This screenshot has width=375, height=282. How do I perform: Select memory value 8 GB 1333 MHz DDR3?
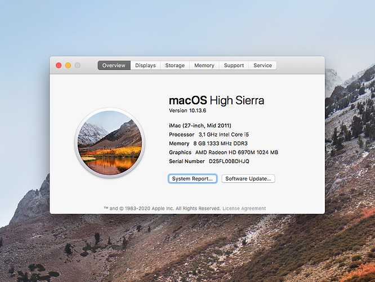click(x=221, y=143)
